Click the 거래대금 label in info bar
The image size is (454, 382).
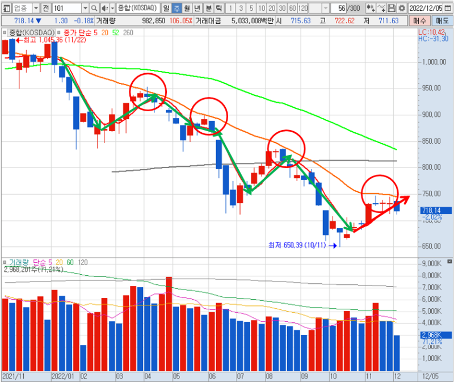208,21
